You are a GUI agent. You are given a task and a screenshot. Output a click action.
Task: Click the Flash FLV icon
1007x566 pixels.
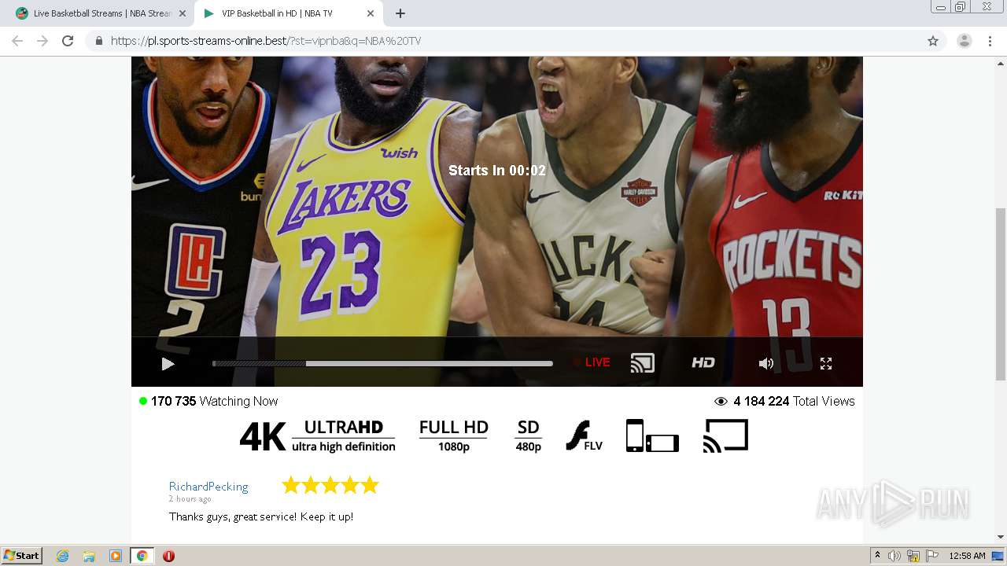click(584, 436)
